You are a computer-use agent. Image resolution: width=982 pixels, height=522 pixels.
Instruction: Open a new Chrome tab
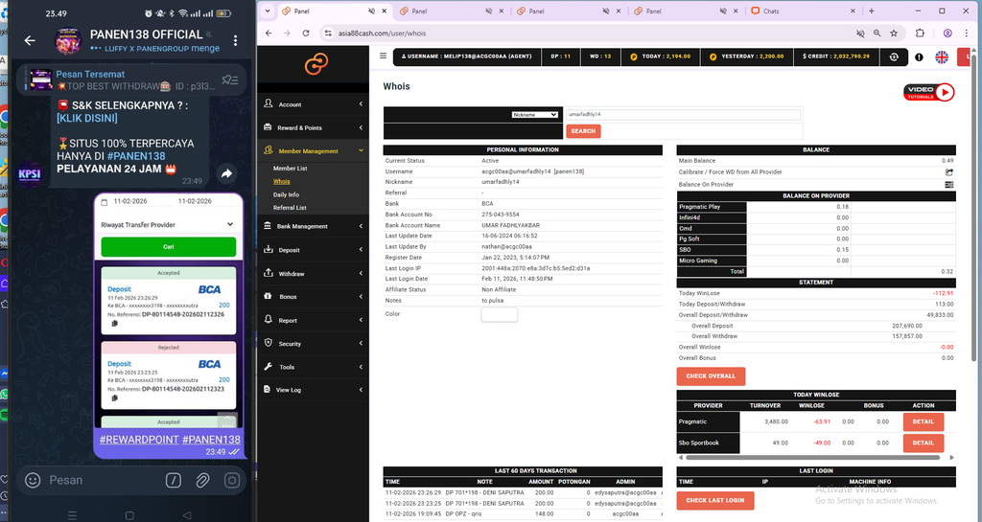tap(871, 11)
